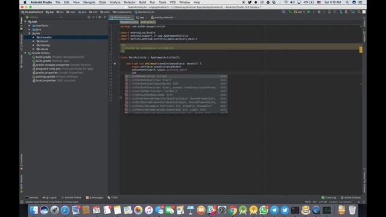Toggle the Project side tool window tab
This screenshot has width=386, height=217.
tap(22, 24)
